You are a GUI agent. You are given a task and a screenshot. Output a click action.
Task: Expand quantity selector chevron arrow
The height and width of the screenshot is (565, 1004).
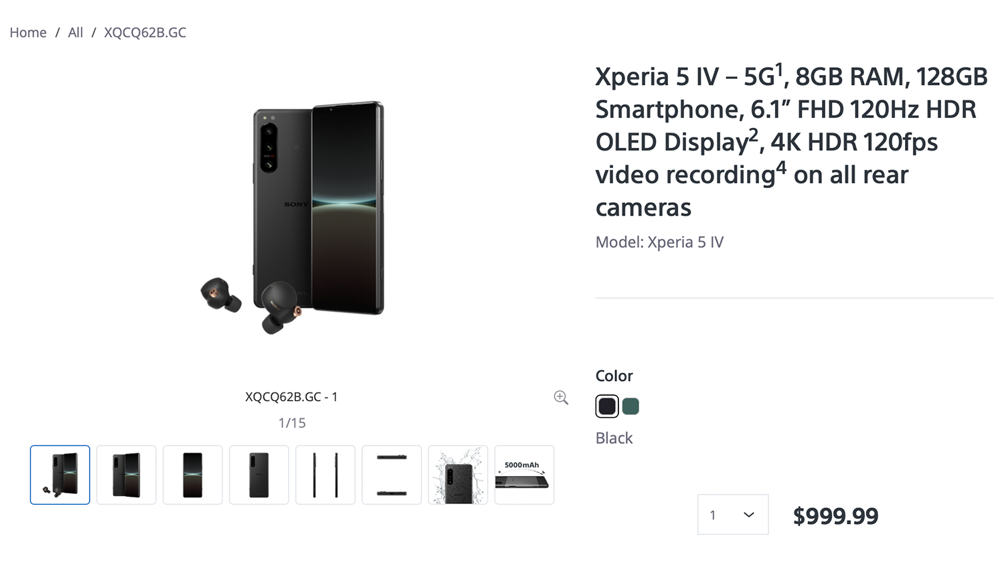pyautogui.click(x=749, y=514)
